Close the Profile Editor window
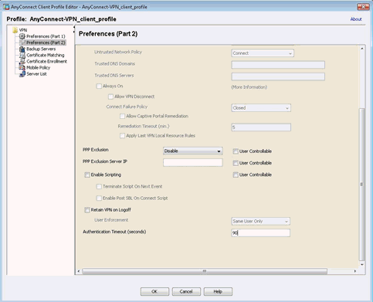 363,7
